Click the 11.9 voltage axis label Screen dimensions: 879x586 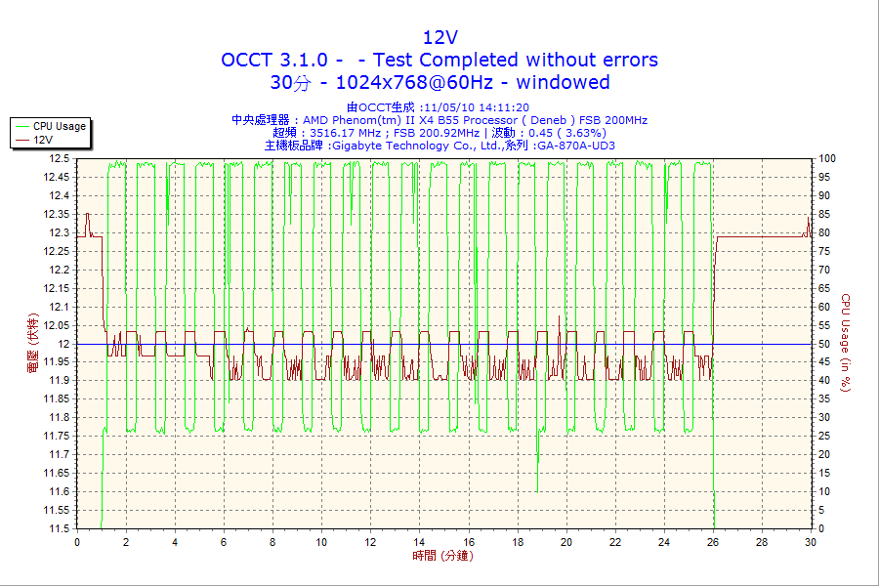pos(60,381)
